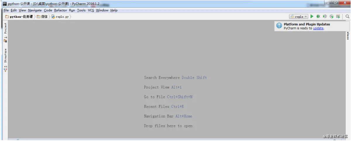This screenshot has width=351, height=141.
Task: Click the blue info icon in notification
Action: 279,26
